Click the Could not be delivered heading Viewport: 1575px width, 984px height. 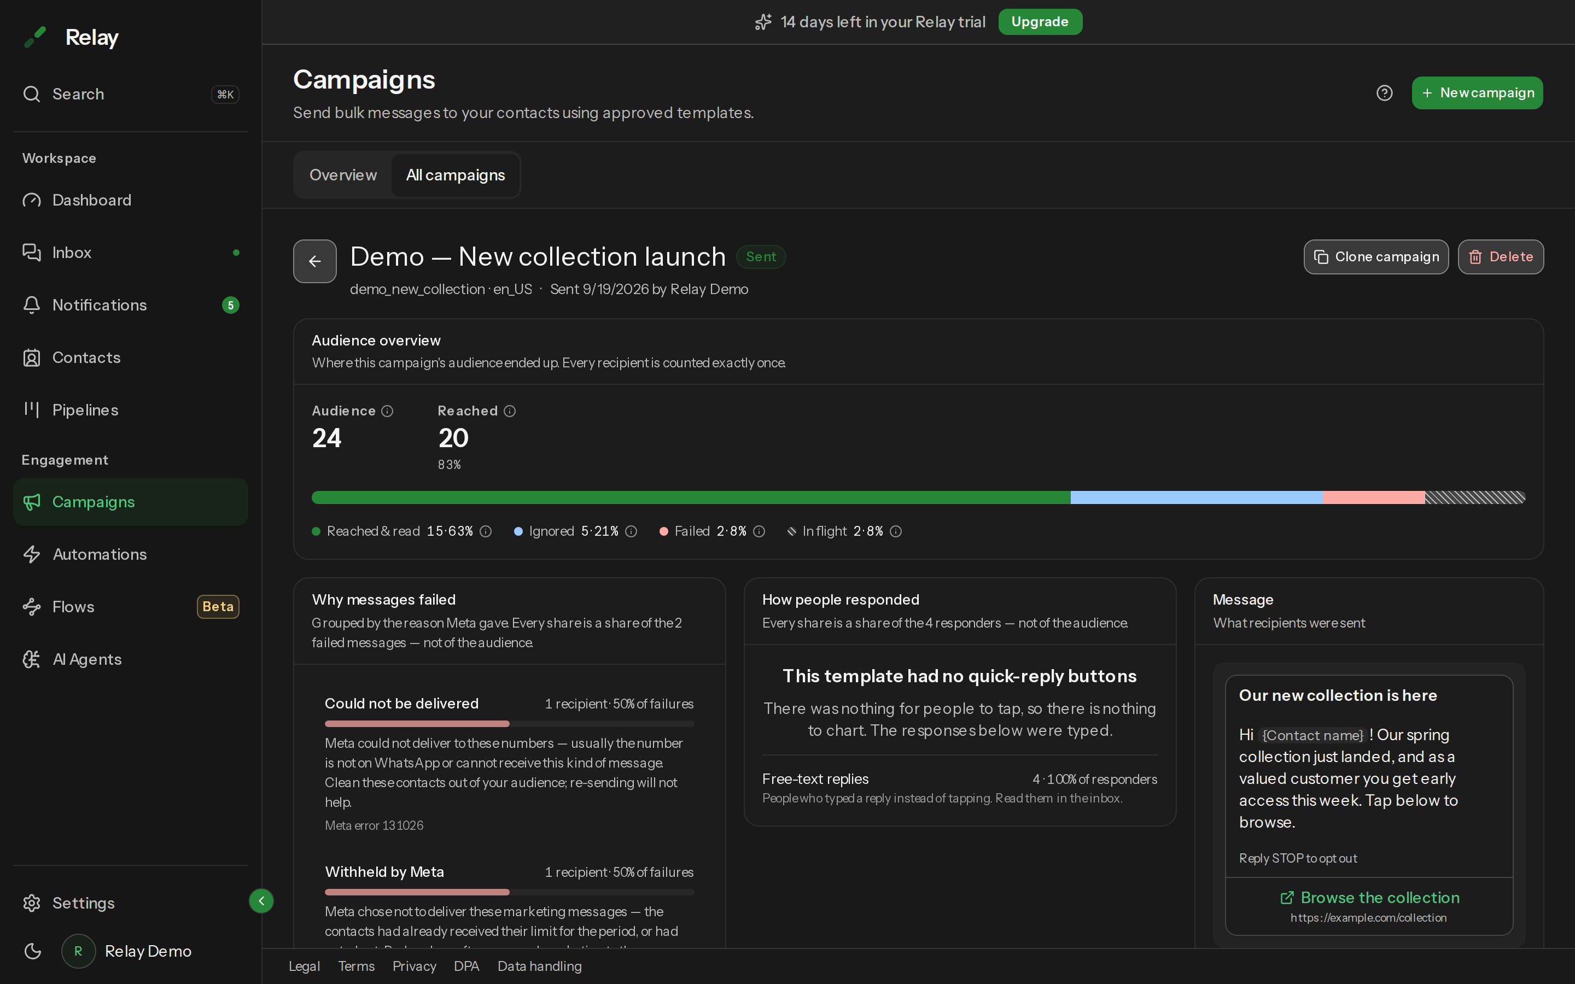401,704
